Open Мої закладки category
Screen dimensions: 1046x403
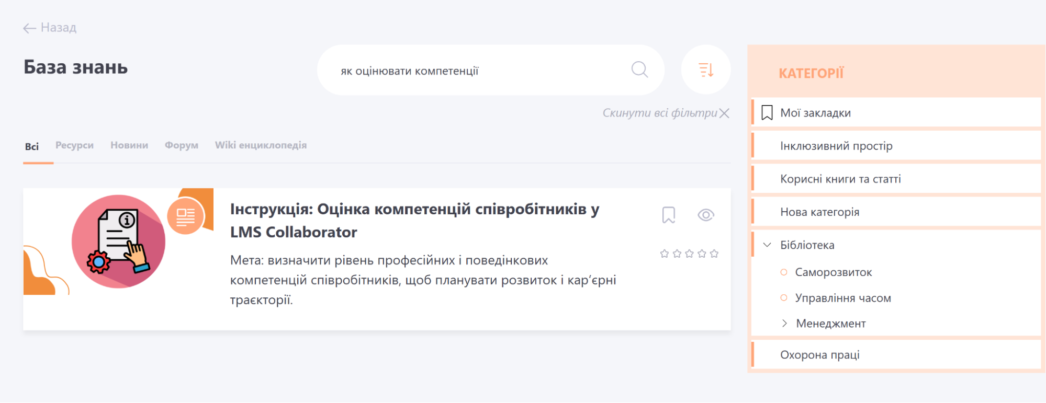815,113
